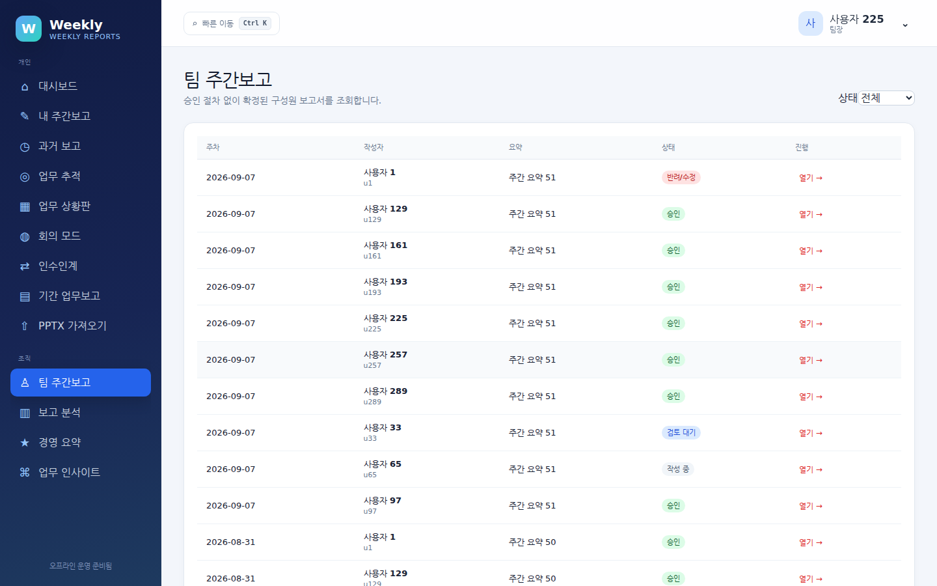The height and width of the screenshot is (586, 937).
Task: Click 열기 for 사용자 1 on 2026-08-31
Action: (x=811, y=542)
